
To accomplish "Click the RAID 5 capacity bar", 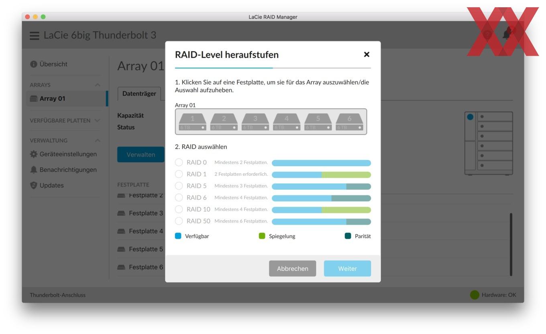I will point(321,186).
